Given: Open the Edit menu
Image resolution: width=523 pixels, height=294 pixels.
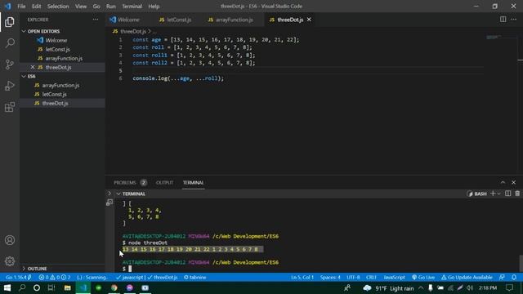Looking at the screenshot, I should click(36, 7).
